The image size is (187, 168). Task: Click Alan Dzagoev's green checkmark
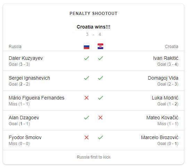click(87, 118)
